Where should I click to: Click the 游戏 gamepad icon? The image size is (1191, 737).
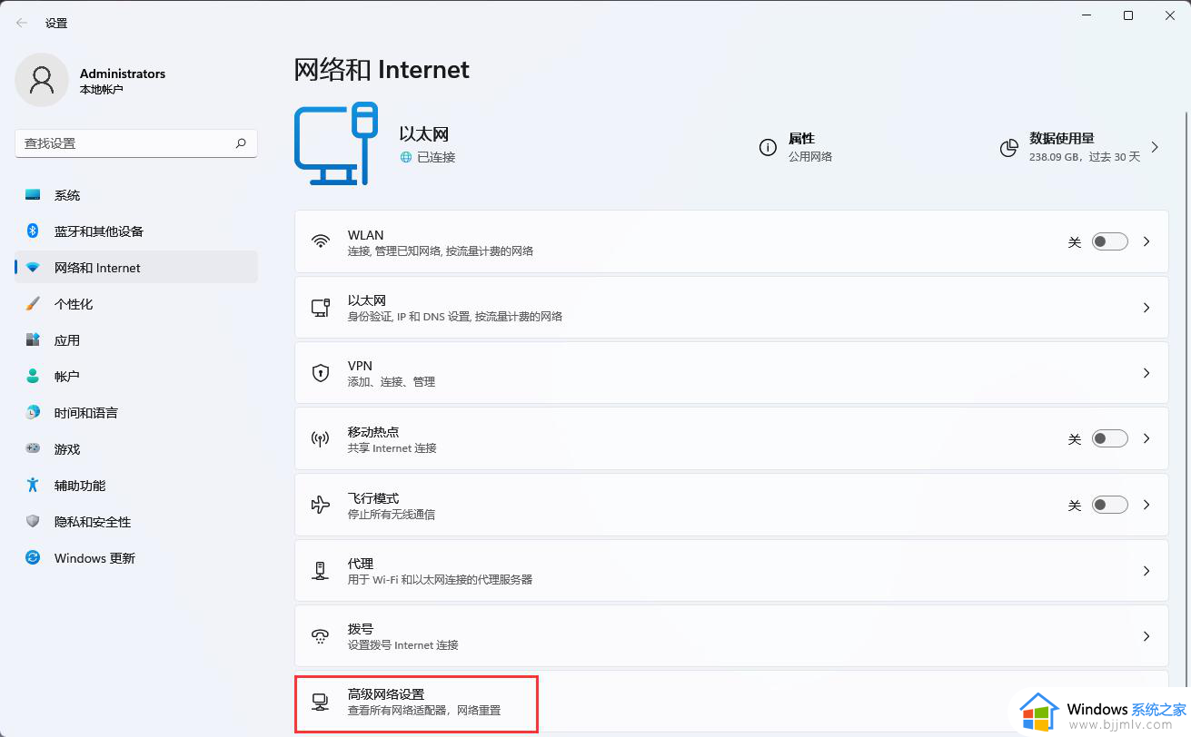point(33,448)
